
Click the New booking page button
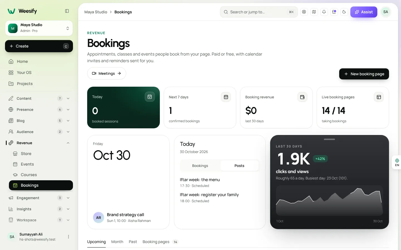click(x=364, y=74)
